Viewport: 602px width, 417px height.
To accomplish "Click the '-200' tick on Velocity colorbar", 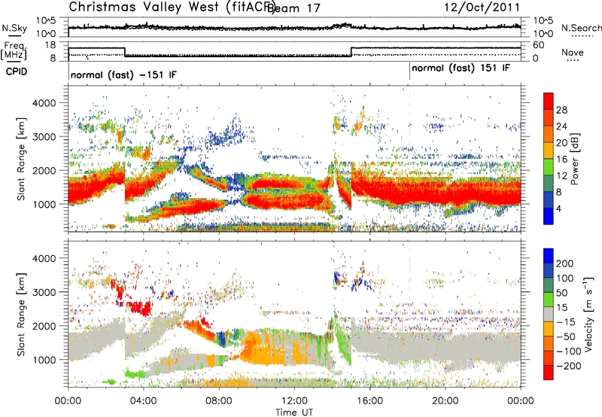I will 569,366.
